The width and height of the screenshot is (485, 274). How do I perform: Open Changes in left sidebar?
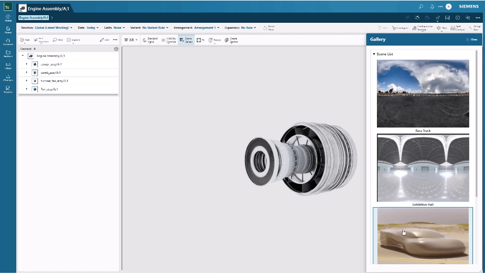click(8, 78)
